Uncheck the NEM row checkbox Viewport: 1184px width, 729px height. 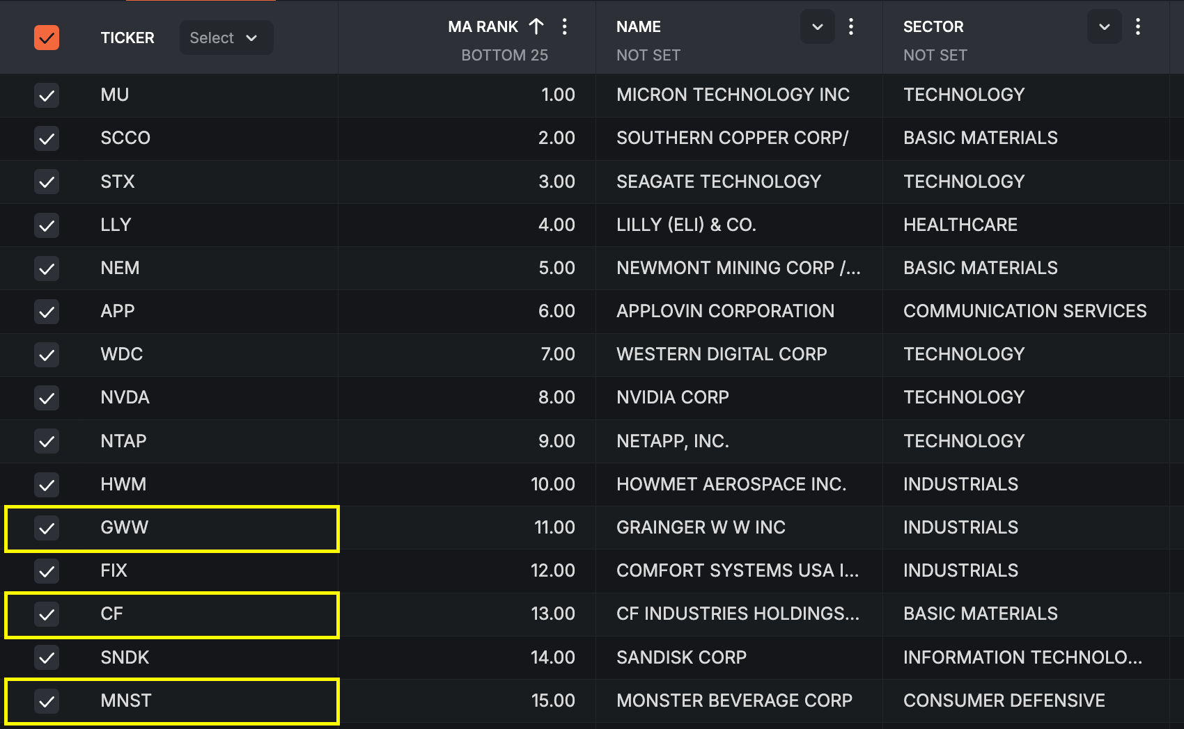pos(47,269)
